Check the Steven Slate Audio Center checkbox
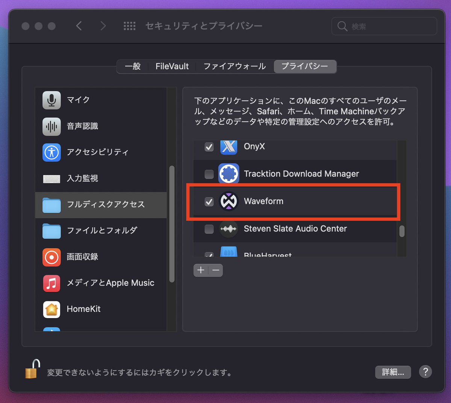This screenshot has width=451, height=403. pos(209,229)
